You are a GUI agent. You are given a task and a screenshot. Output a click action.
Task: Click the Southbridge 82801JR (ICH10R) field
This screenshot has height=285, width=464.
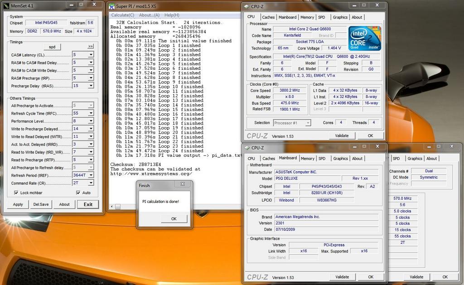coord(327,193)
